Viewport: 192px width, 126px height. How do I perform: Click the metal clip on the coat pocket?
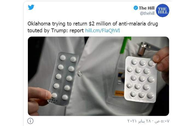(142, 49)
